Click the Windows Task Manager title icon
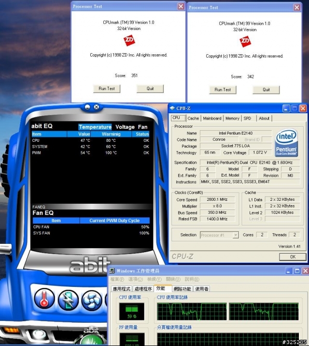 click(x=112, y=271)
